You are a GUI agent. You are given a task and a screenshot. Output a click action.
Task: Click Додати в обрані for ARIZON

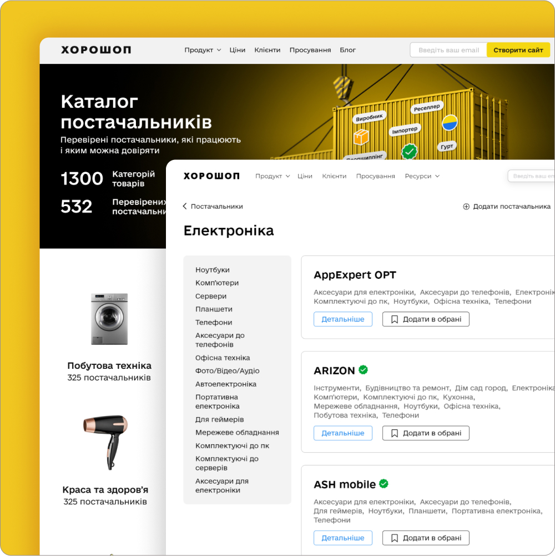pyautogui.click(x=426, y=433)
